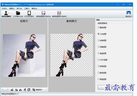
Task: Click the undo arrow in bottom toolbar
Action: pos(3,90)
